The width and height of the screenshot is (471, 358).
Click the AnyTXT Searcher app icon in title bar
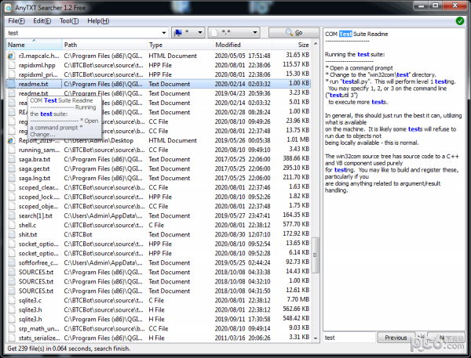click(9, 8)
